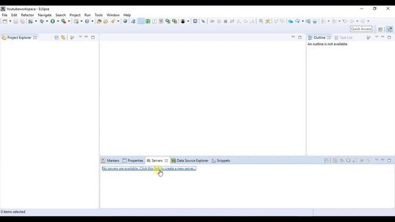
Task: Toggle Link with Editor in Project Explorer
Action: point(63,38)
